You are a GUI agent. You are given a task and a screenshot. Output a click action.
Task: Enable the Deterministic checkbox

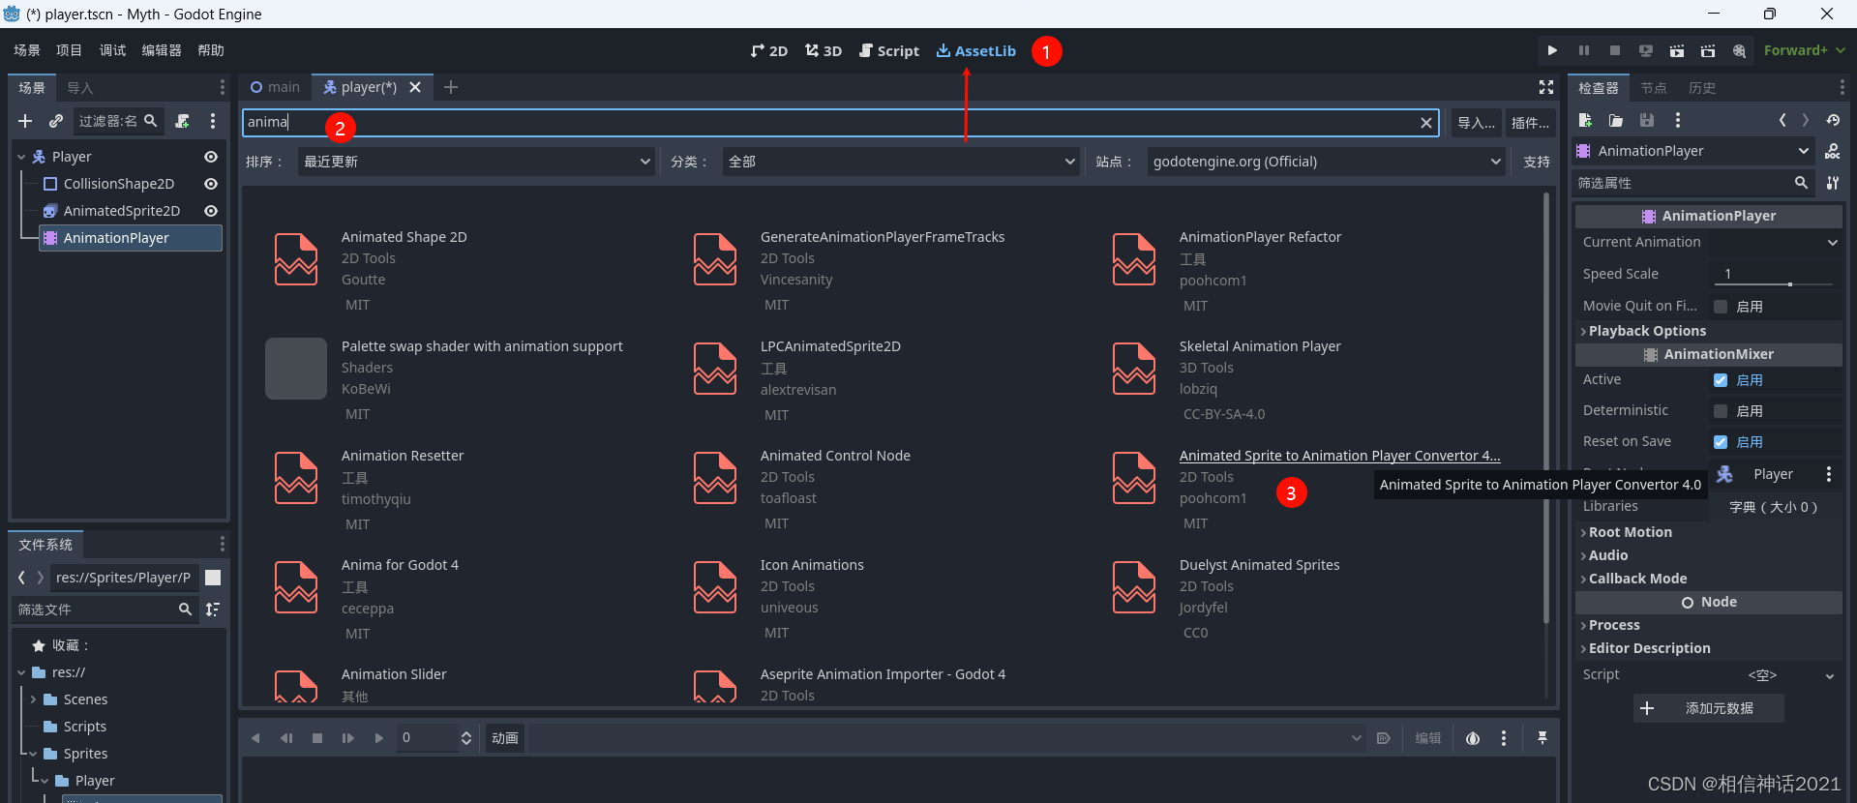(1721, 411)
